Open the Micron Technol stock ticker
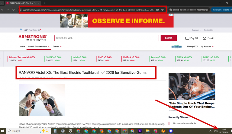This screenshot has height=134, width=232. 22,59
